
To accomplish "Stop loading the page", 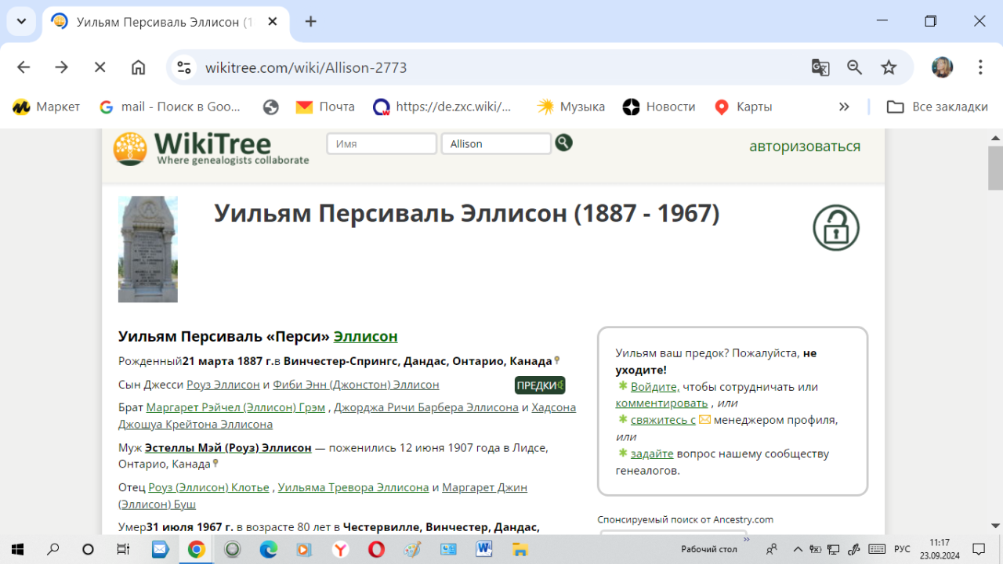I will (x=100, y=67).
